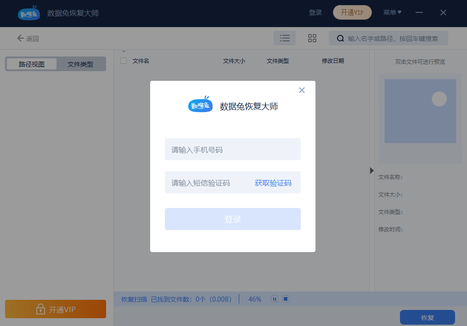Switch to the 文件类型 tab
This screenshot has height=326, width=467.
click(81, 64)
